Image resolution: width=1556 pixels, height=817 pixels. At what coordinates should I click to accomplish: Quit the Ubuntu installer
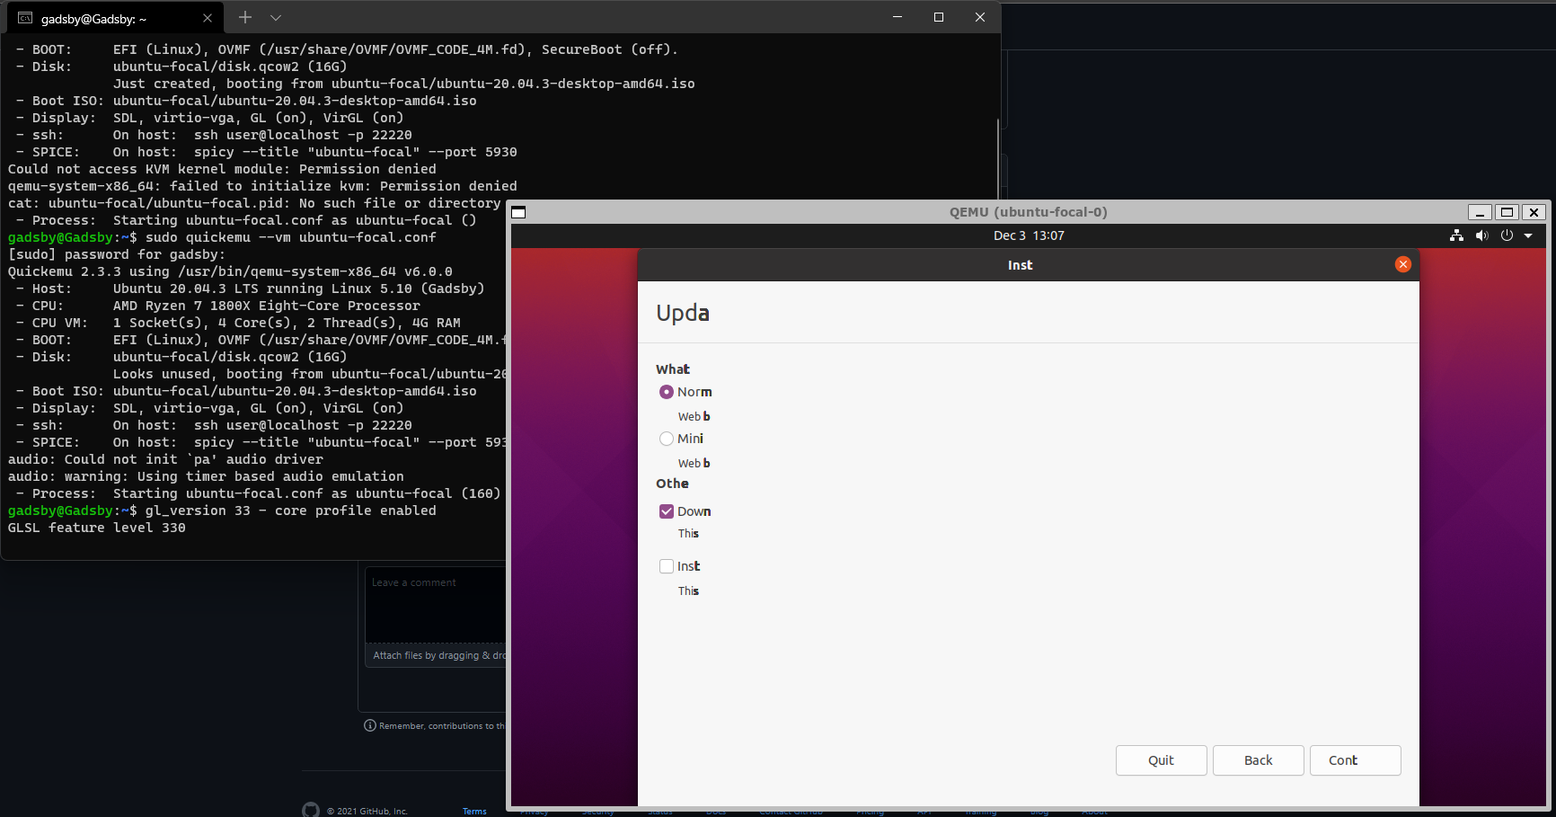pos(1161,760)
